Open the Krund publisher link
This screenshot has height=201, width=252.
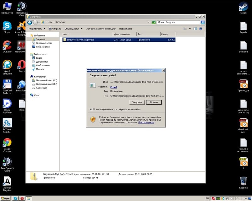point(113,87)
